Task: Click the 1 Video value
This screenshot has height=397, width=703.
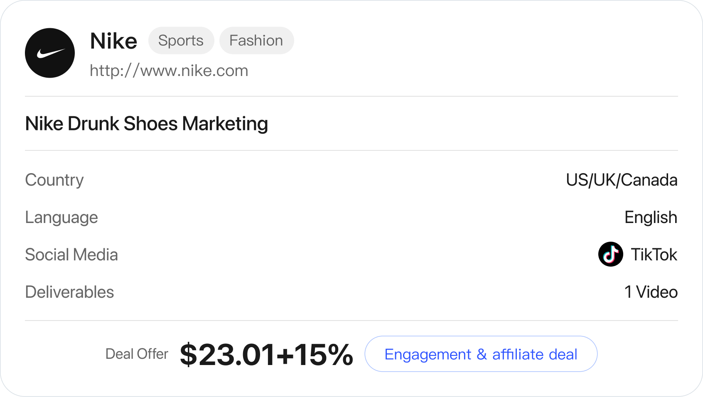Action: 651,292
